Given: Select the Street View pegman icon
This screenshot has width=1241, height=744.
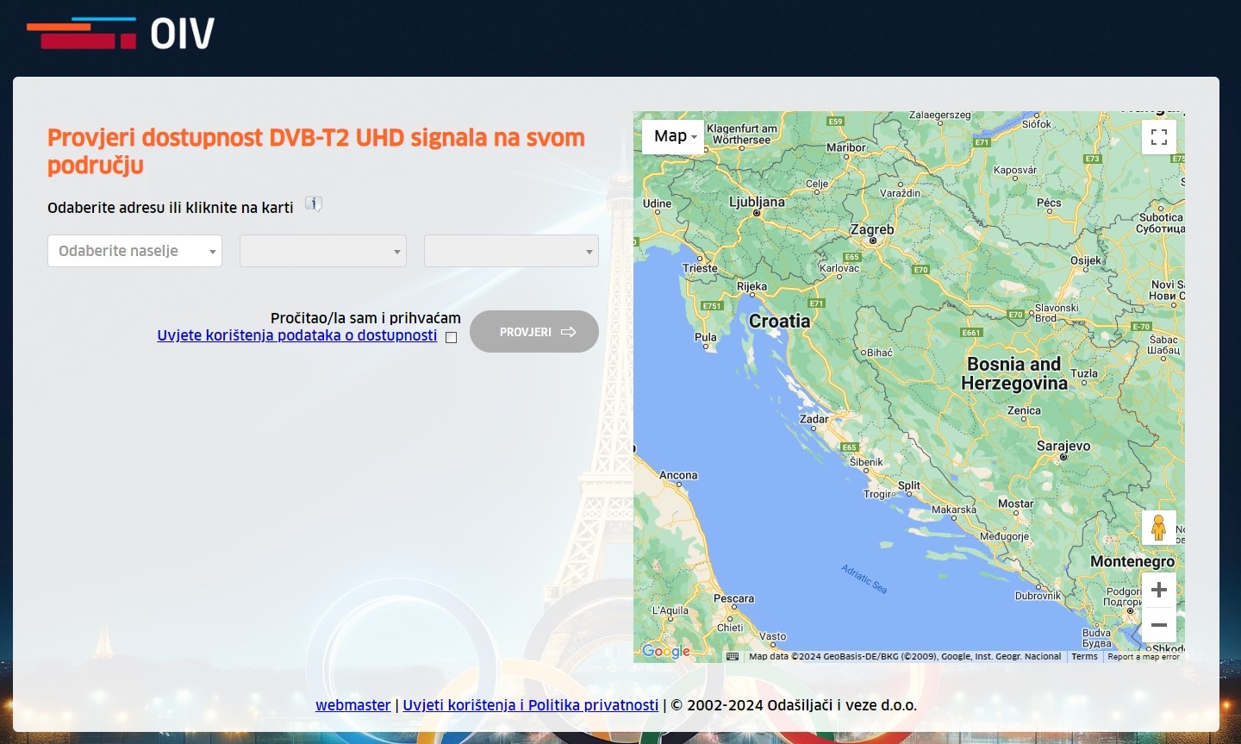Looking at the screenshot, I should click(x=1159, y=528).
